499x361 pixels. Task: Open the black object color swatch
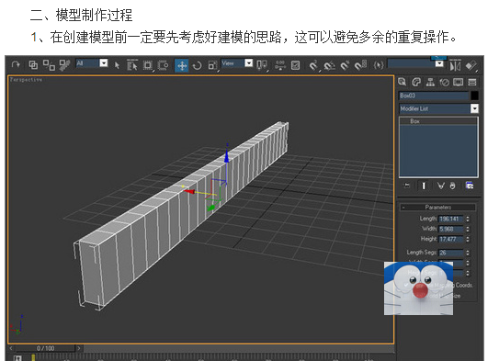coord(474,96)
